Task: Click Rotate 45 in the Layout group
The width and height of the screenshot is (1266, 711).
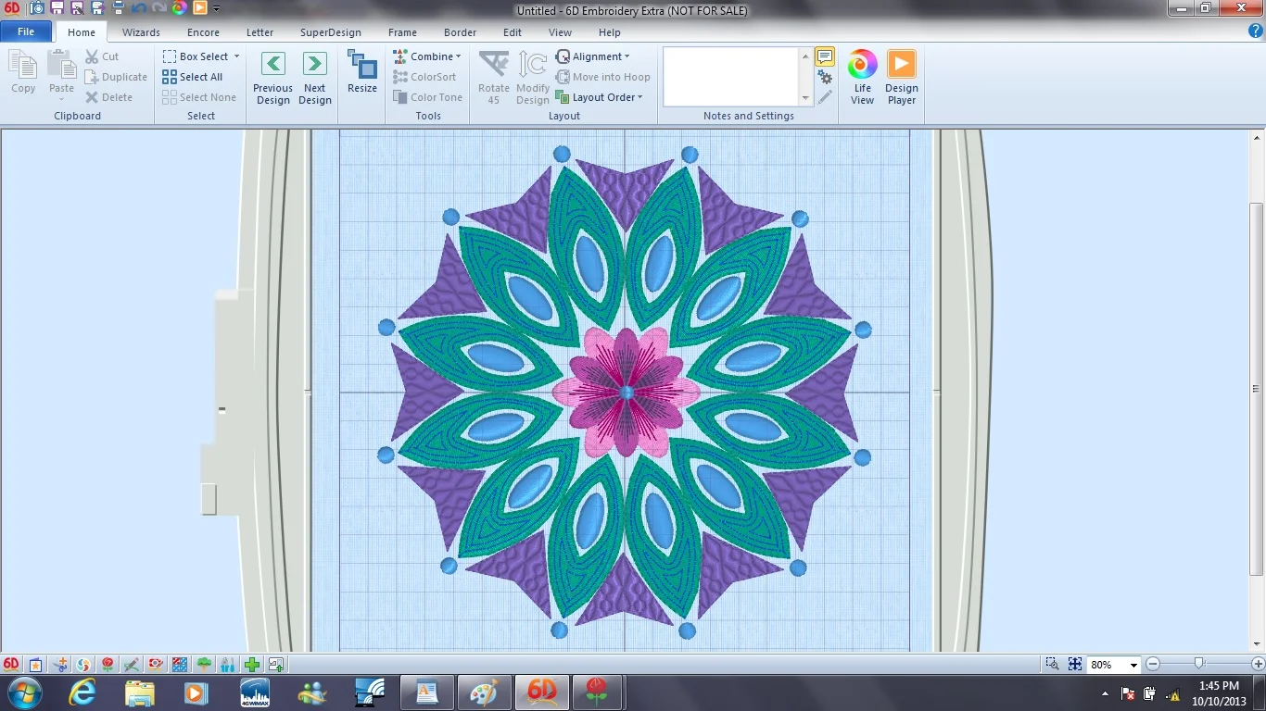Action: coord(494,78)
